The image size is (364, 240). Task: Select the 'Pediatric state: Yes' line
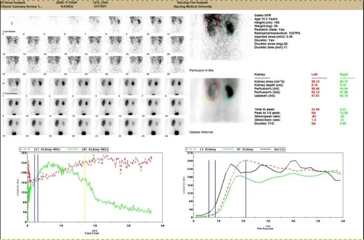coord(269,30)
